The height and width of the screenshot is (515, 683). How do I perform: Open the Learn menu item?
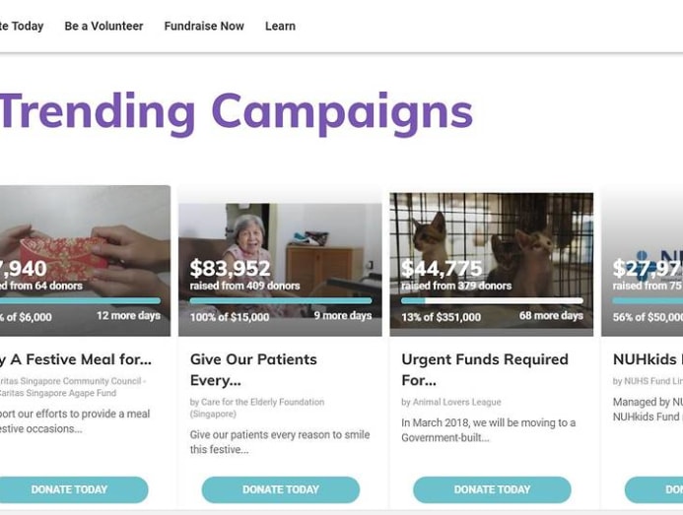280,27
